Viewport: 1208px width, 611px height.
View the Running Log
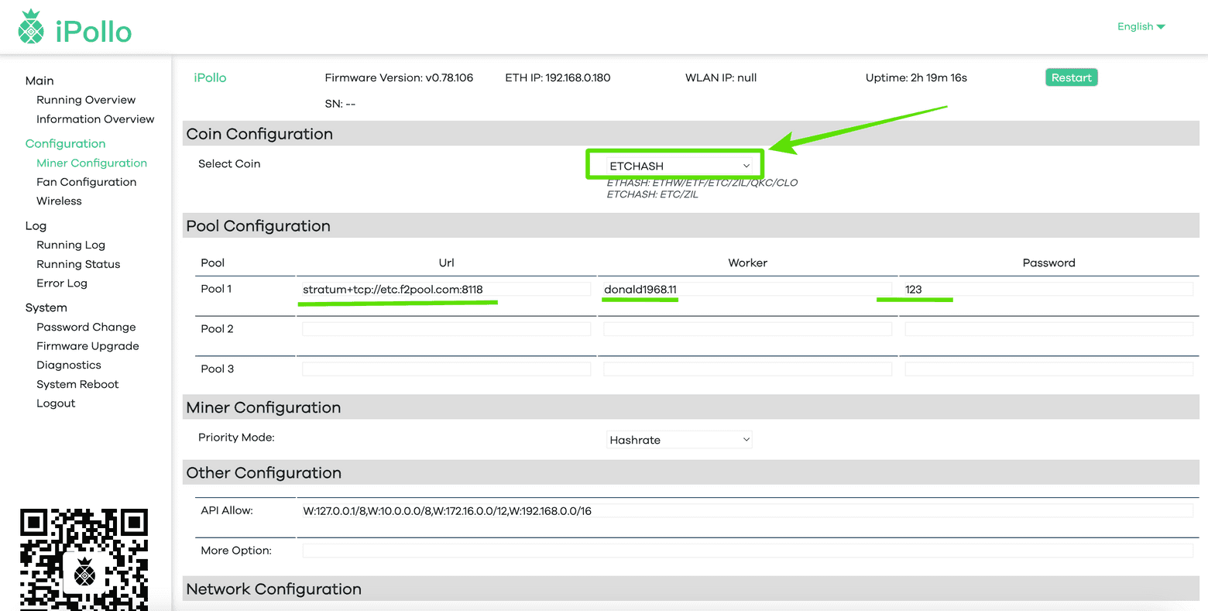click(70, 245)
